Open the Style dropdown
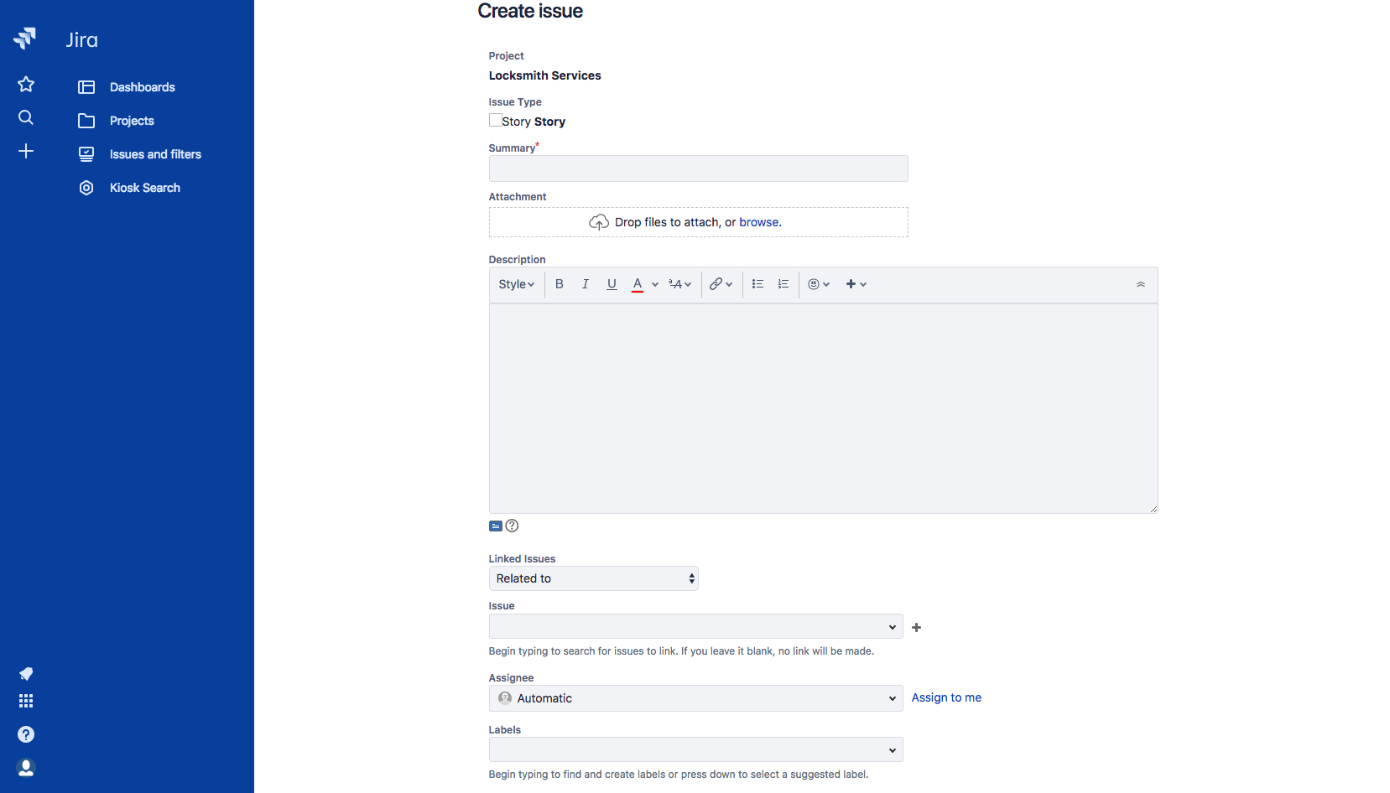This screenshot has height=793, width=1390. (x=517, y=284)
